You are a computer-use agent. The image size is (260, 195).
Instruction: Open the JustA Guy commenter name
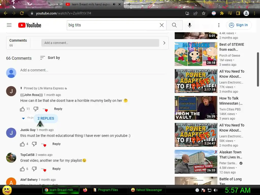click(x=28, y=130)
